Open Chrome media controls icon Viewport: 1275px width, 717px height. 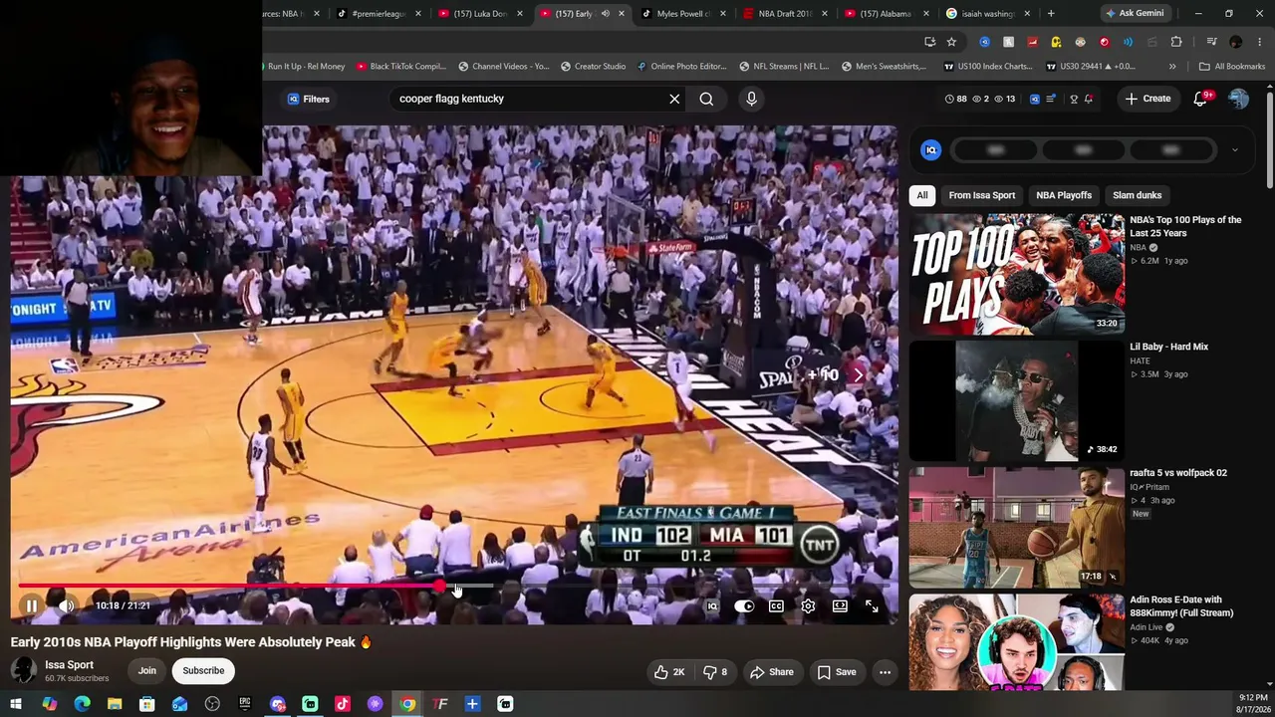pos(1211,42)
